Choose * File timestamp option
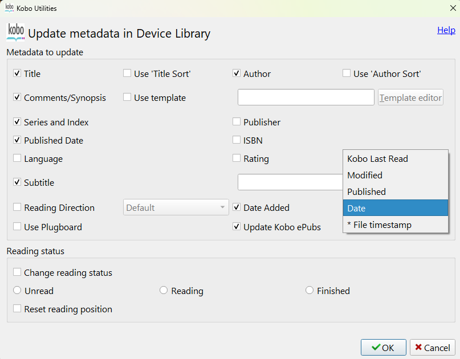The height and width of the screenshot is (359, 460). 396,225
